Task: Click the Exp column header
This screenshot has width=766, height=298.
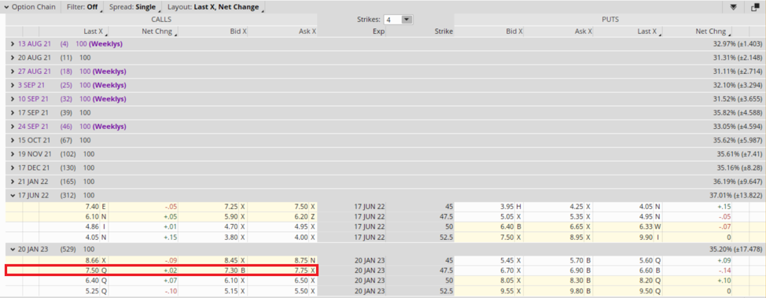Action: point(378,31)
